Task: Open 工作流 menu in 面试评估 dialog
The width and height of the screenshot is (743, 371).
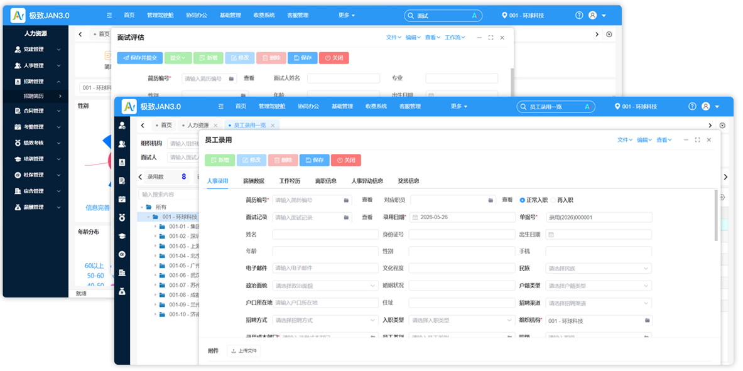Action: click(x=455, y=38)
